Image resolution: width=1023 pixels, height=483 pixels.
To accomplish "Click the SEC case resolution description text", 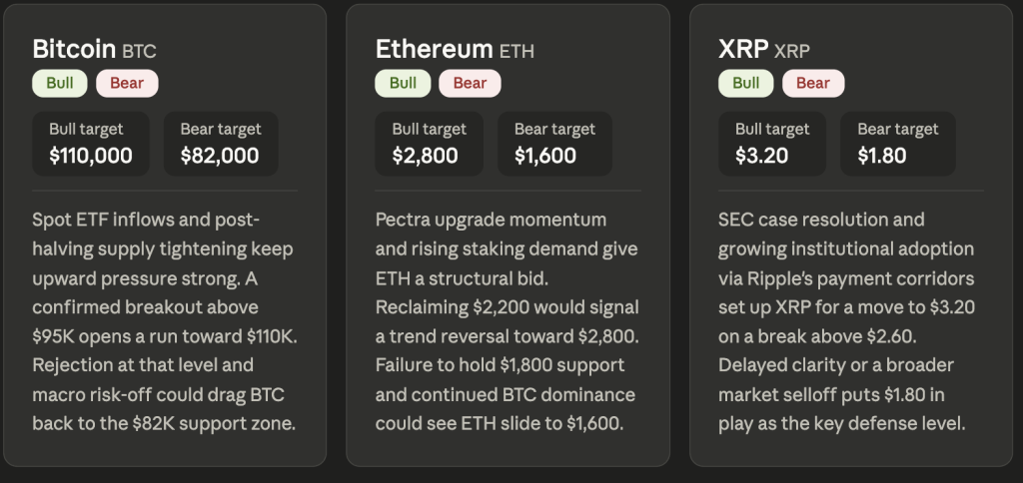I will [x=851, y=320].
